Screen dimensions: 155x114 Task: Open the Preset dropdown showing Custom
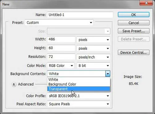[x=59, y=23]
